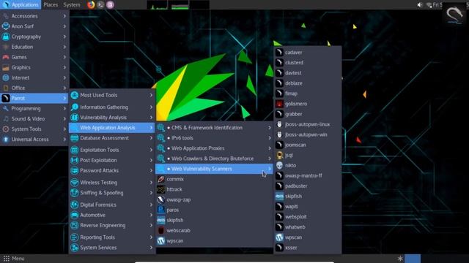The image size is (469, 263).
Task: Expand CMS & Framework Identification submenu
Action: click(x=214, y=128)
